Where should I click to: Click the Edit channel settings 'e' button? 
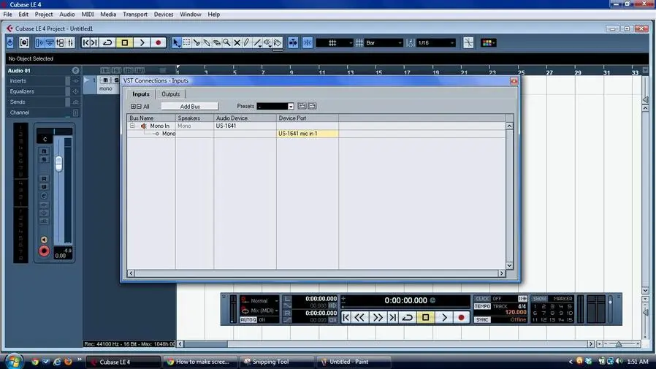coord(44,196)
